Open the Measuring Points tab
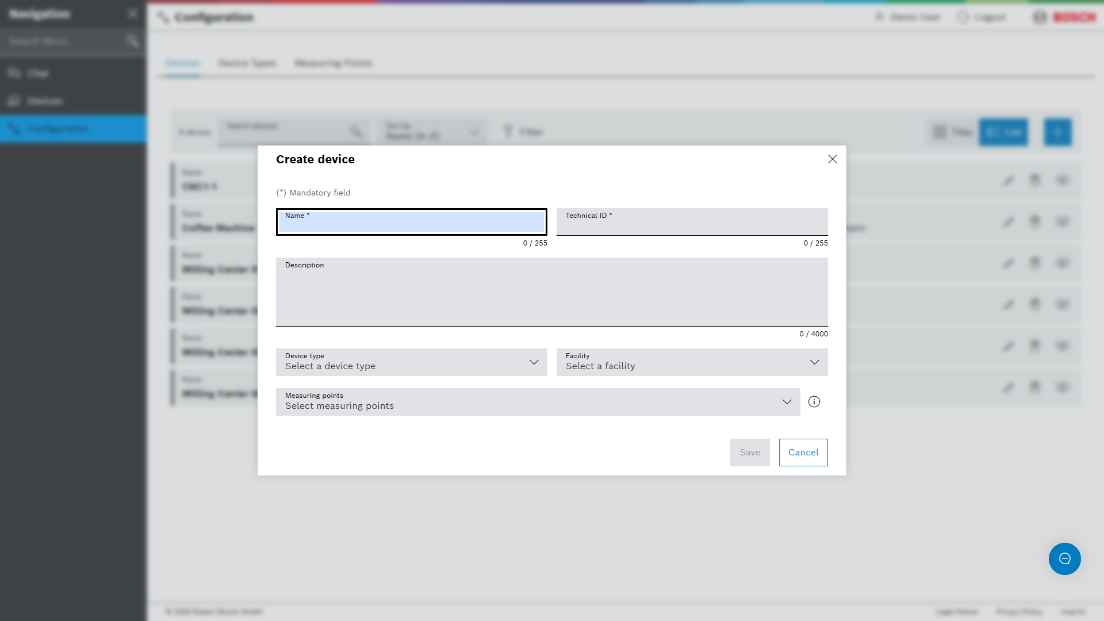This screenshot has width=1104, height=621. pos(333,63)
